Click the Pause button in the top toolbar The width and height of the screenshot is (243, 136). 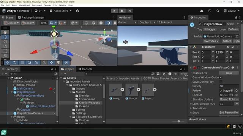click(122, 11)
